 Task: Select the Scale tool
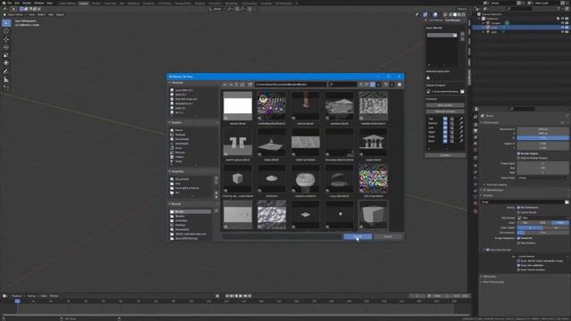[6, 55]
